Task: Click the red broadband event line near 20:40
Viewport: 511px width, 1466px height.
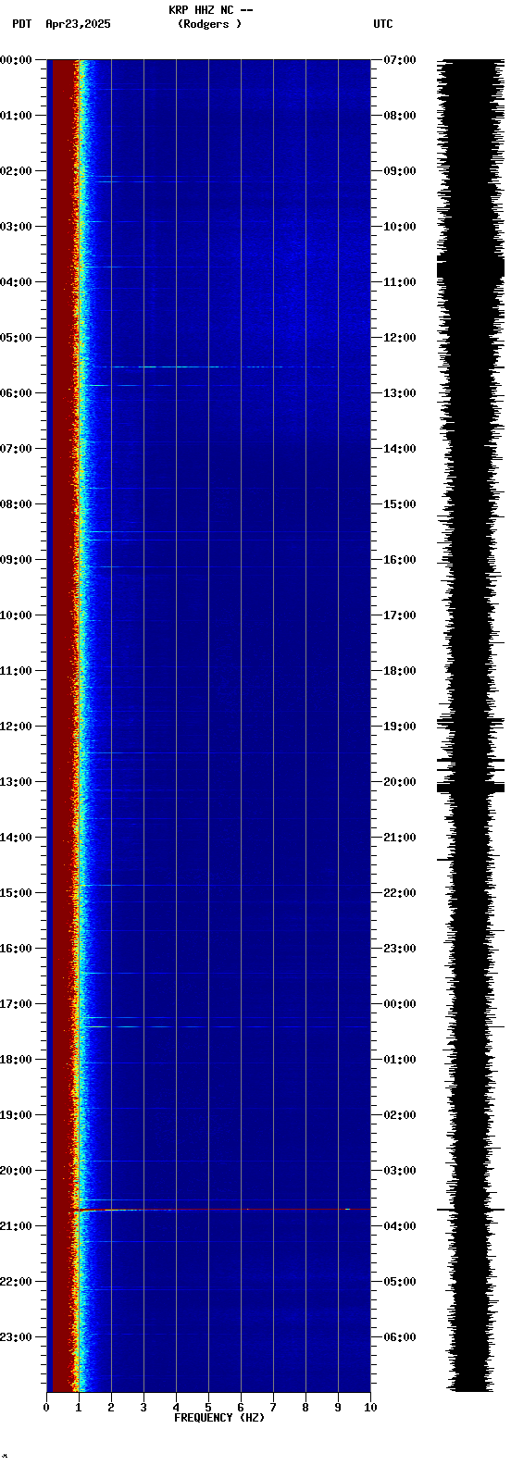Action: point(224,1209)
